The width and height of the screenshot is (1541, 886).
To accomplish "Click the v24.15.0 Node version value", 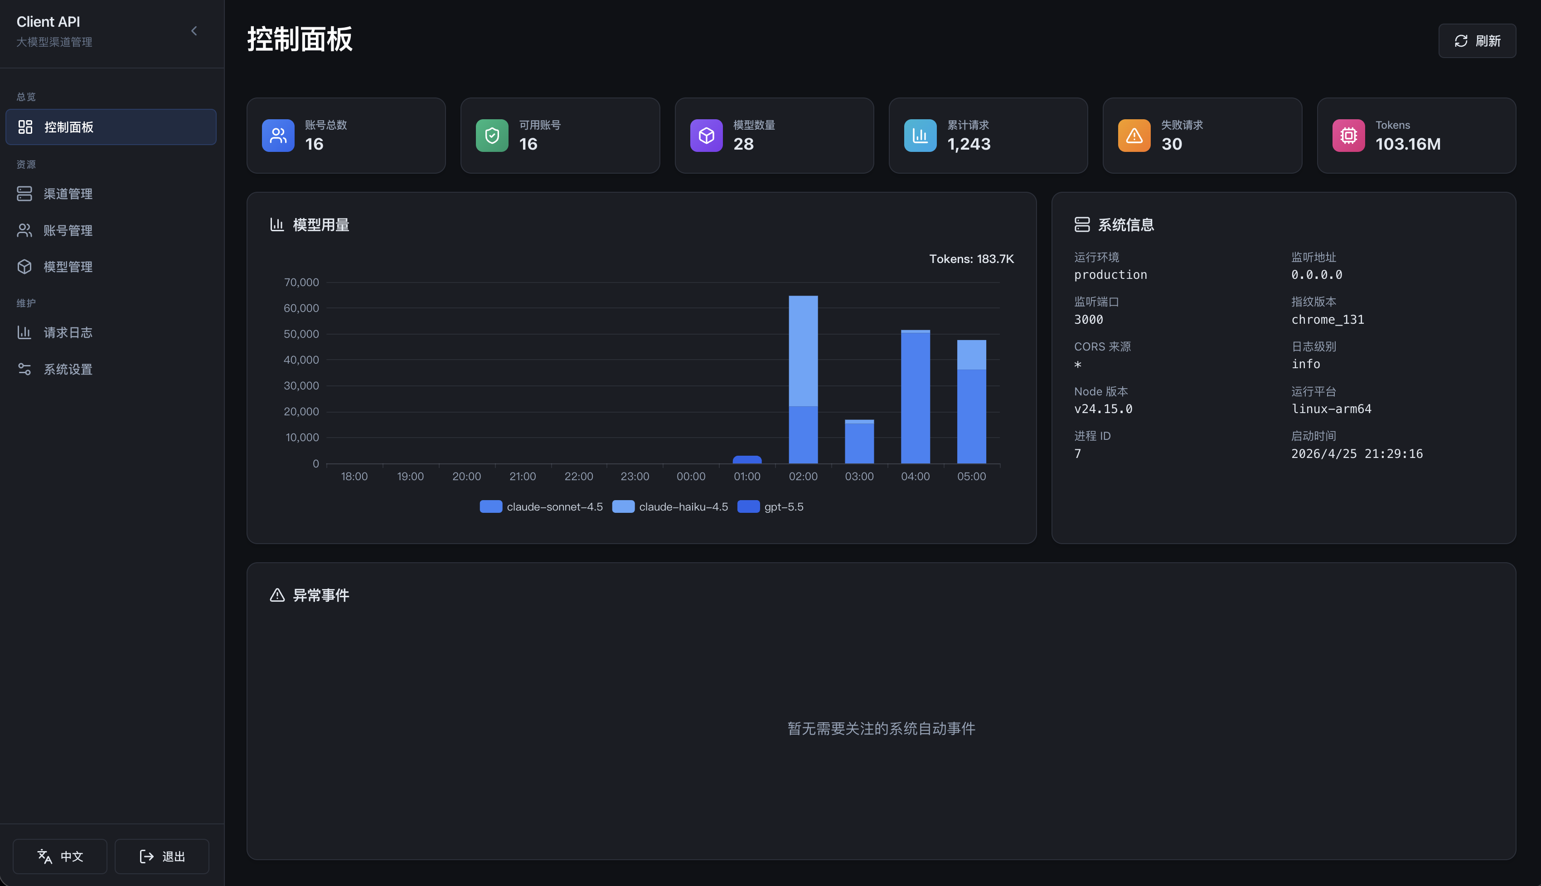I will click(x=1103, y=409).
